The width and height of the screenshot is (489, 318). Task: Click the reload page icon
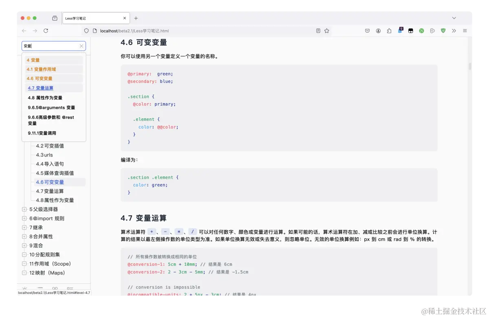tap(46, 31)
